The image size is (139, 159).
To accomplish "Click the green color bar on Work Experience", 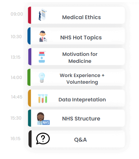I will [29, 77].
